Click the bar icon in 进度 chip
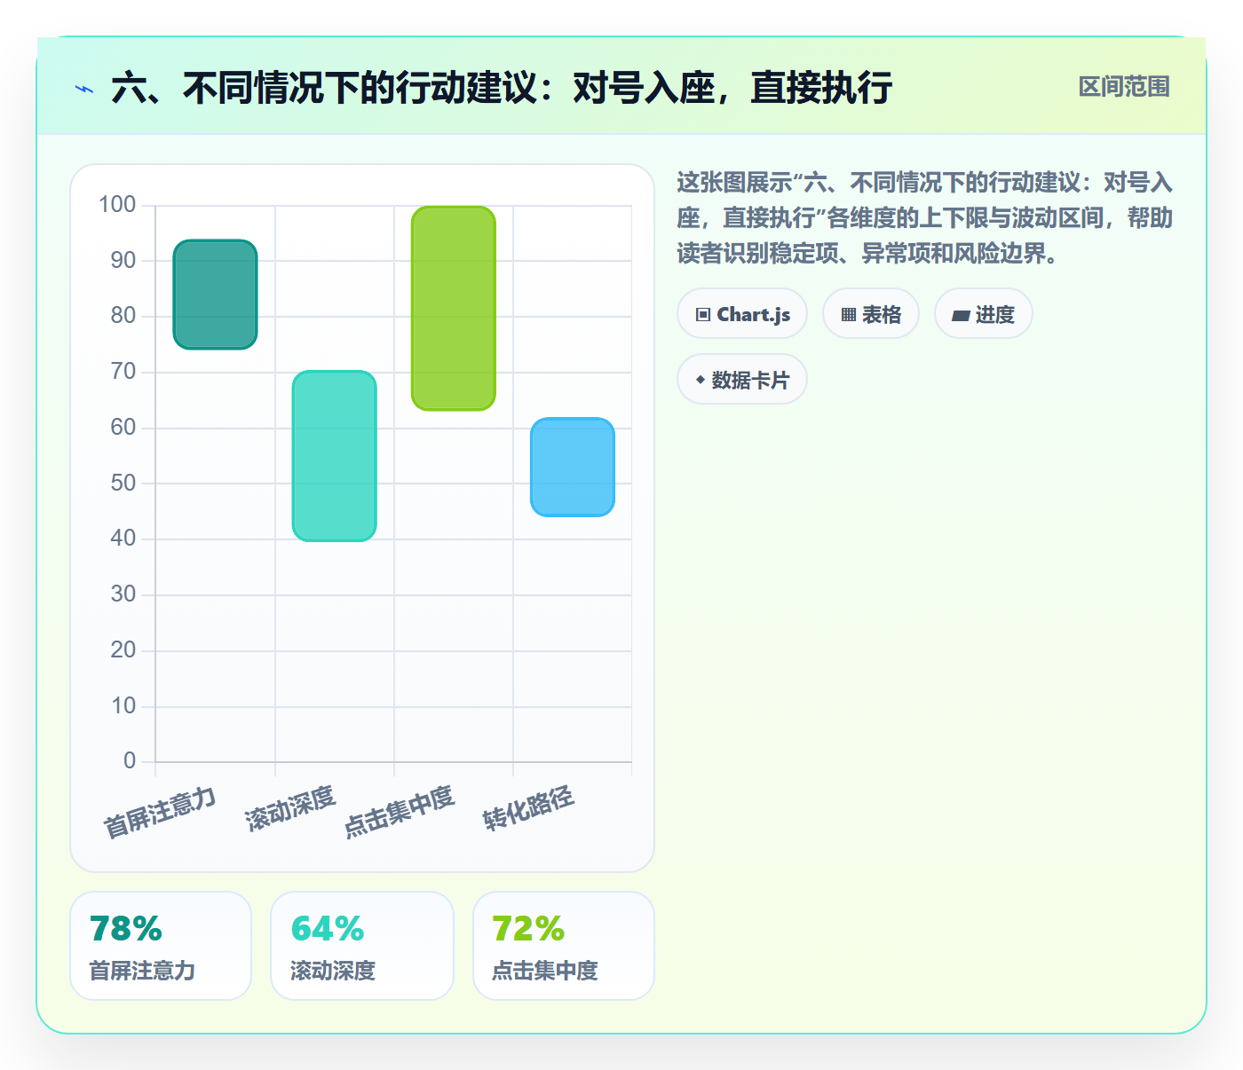 point(961,315)
